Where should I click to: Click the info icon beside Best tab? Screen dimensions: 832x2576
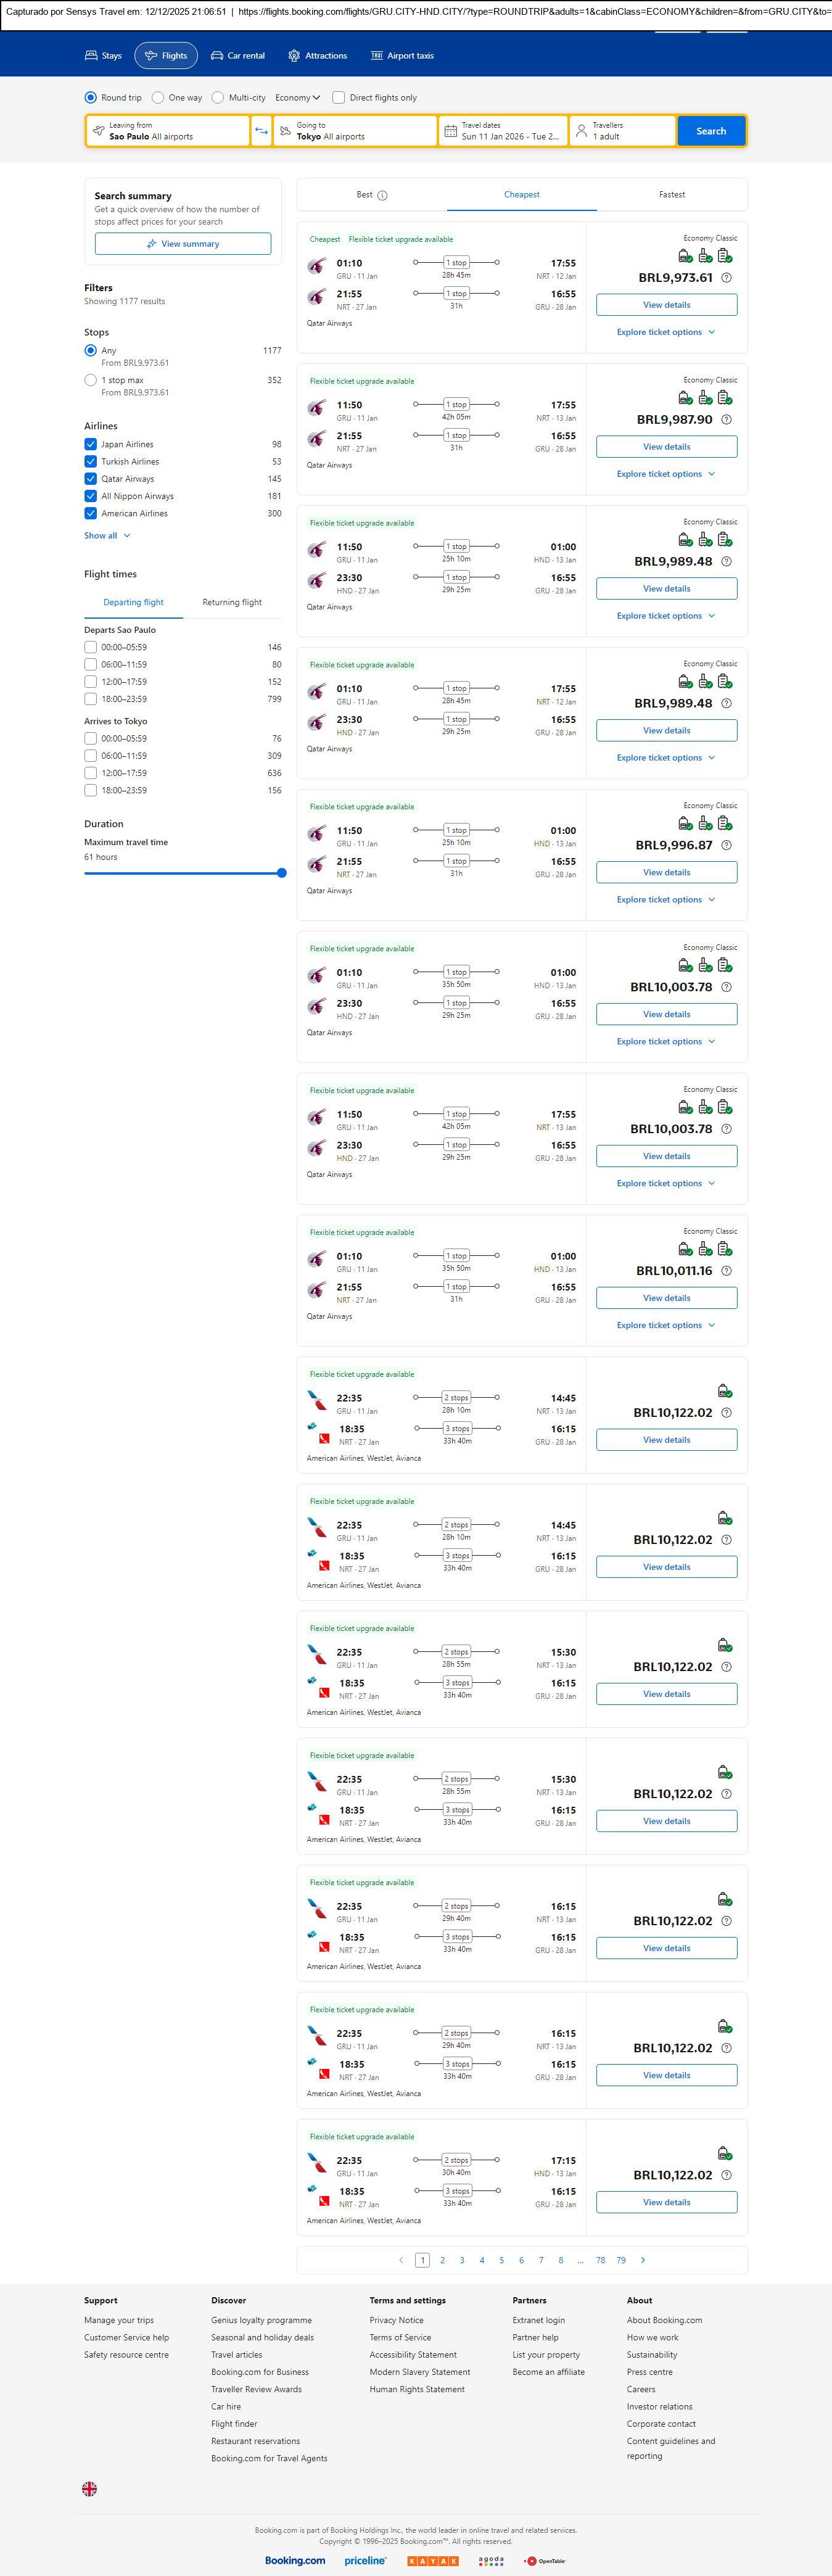click(382, 196)
